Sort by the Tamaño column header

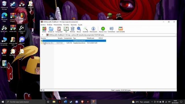coord(58,38)
